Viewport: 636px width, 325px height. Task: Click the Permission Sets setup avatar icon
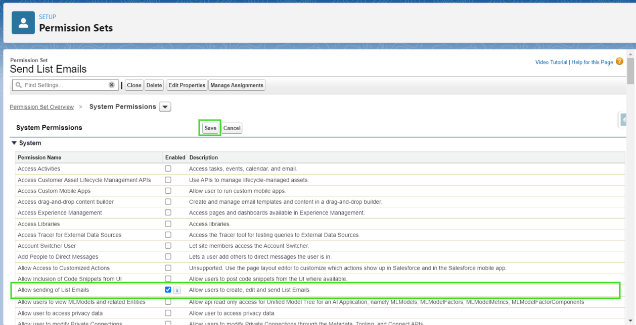23,22
